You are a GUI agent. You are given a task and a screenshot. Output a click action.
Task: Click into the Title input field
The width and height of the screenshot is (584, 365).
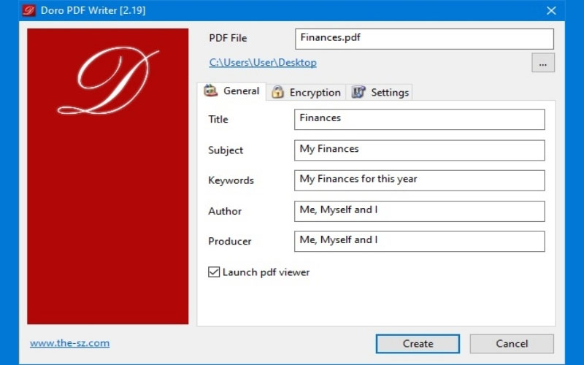tap(419, 120)
